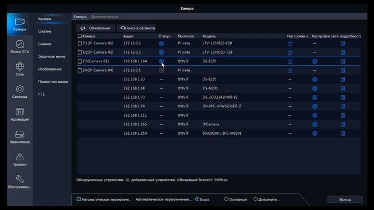Switch to the Дополнительно tab
This screenshot has width=374, height=210.
click(x=105, y=17)
